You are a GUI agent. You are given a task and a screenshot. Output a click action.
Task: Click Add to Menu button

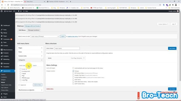point(38,85)
